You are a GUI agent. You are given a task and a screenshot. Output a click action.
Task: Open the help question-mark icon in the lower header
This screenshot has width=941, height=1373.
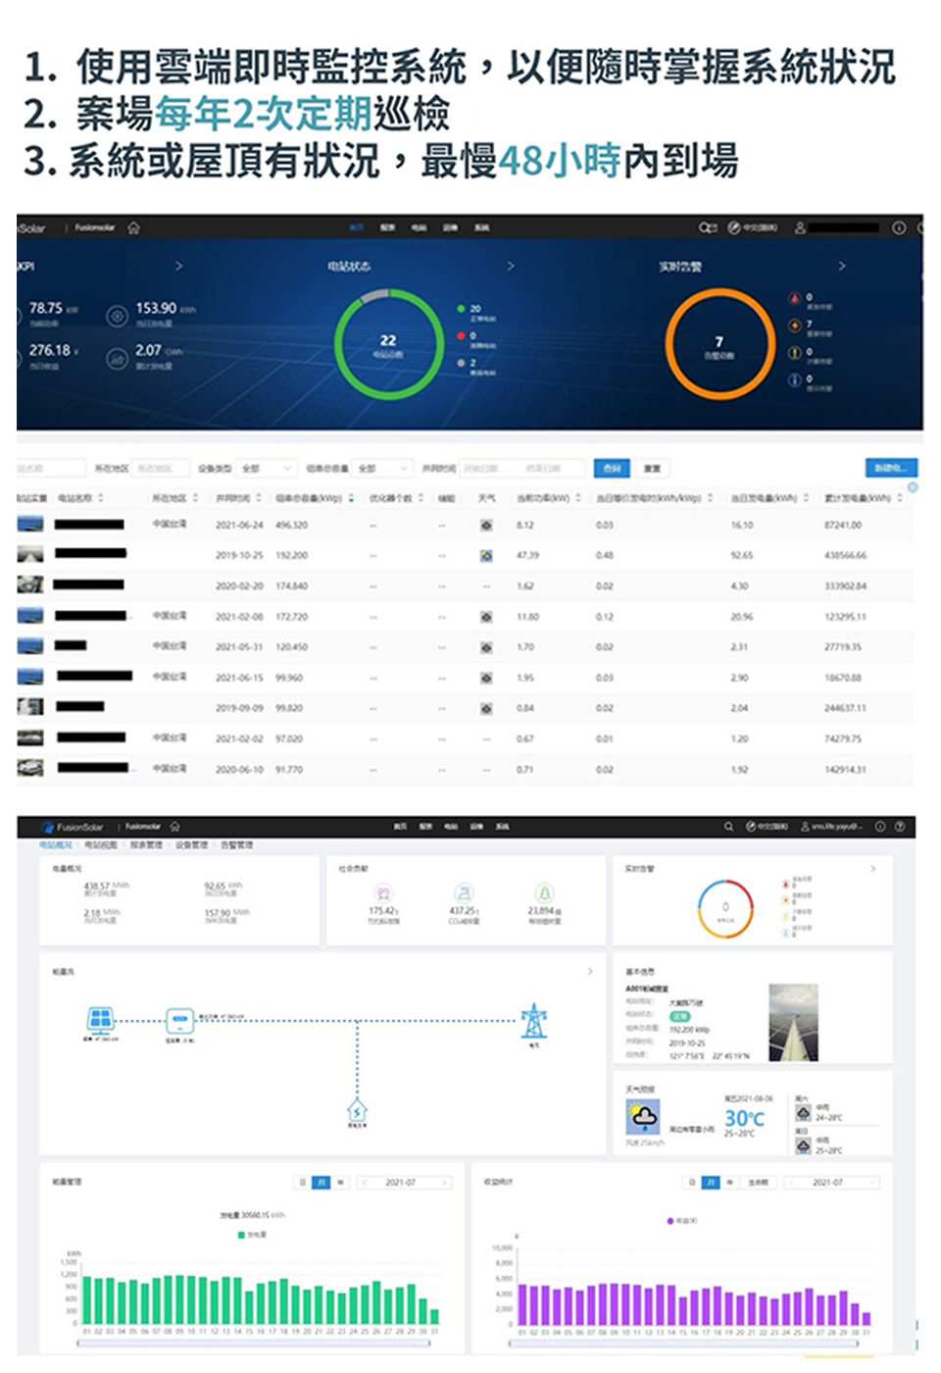pos(899,827)
